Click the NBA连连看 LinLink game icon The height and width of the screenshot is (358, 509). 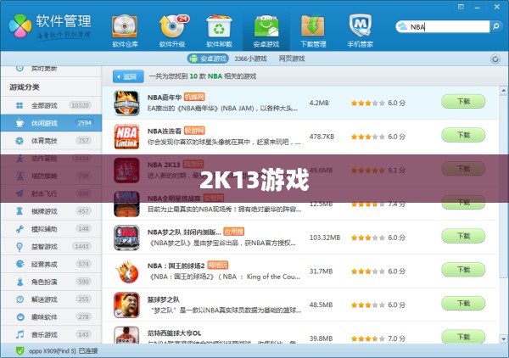pyautogui.click(x=126, y=137)
